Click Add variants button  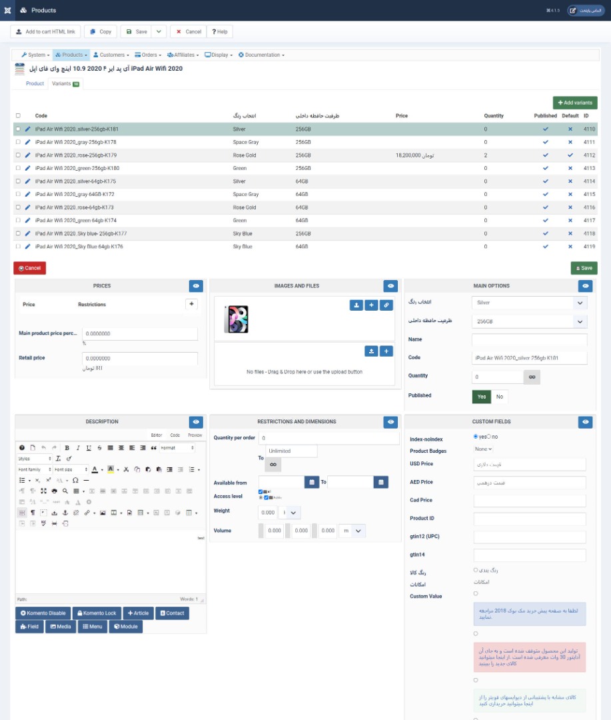point(575,103)
